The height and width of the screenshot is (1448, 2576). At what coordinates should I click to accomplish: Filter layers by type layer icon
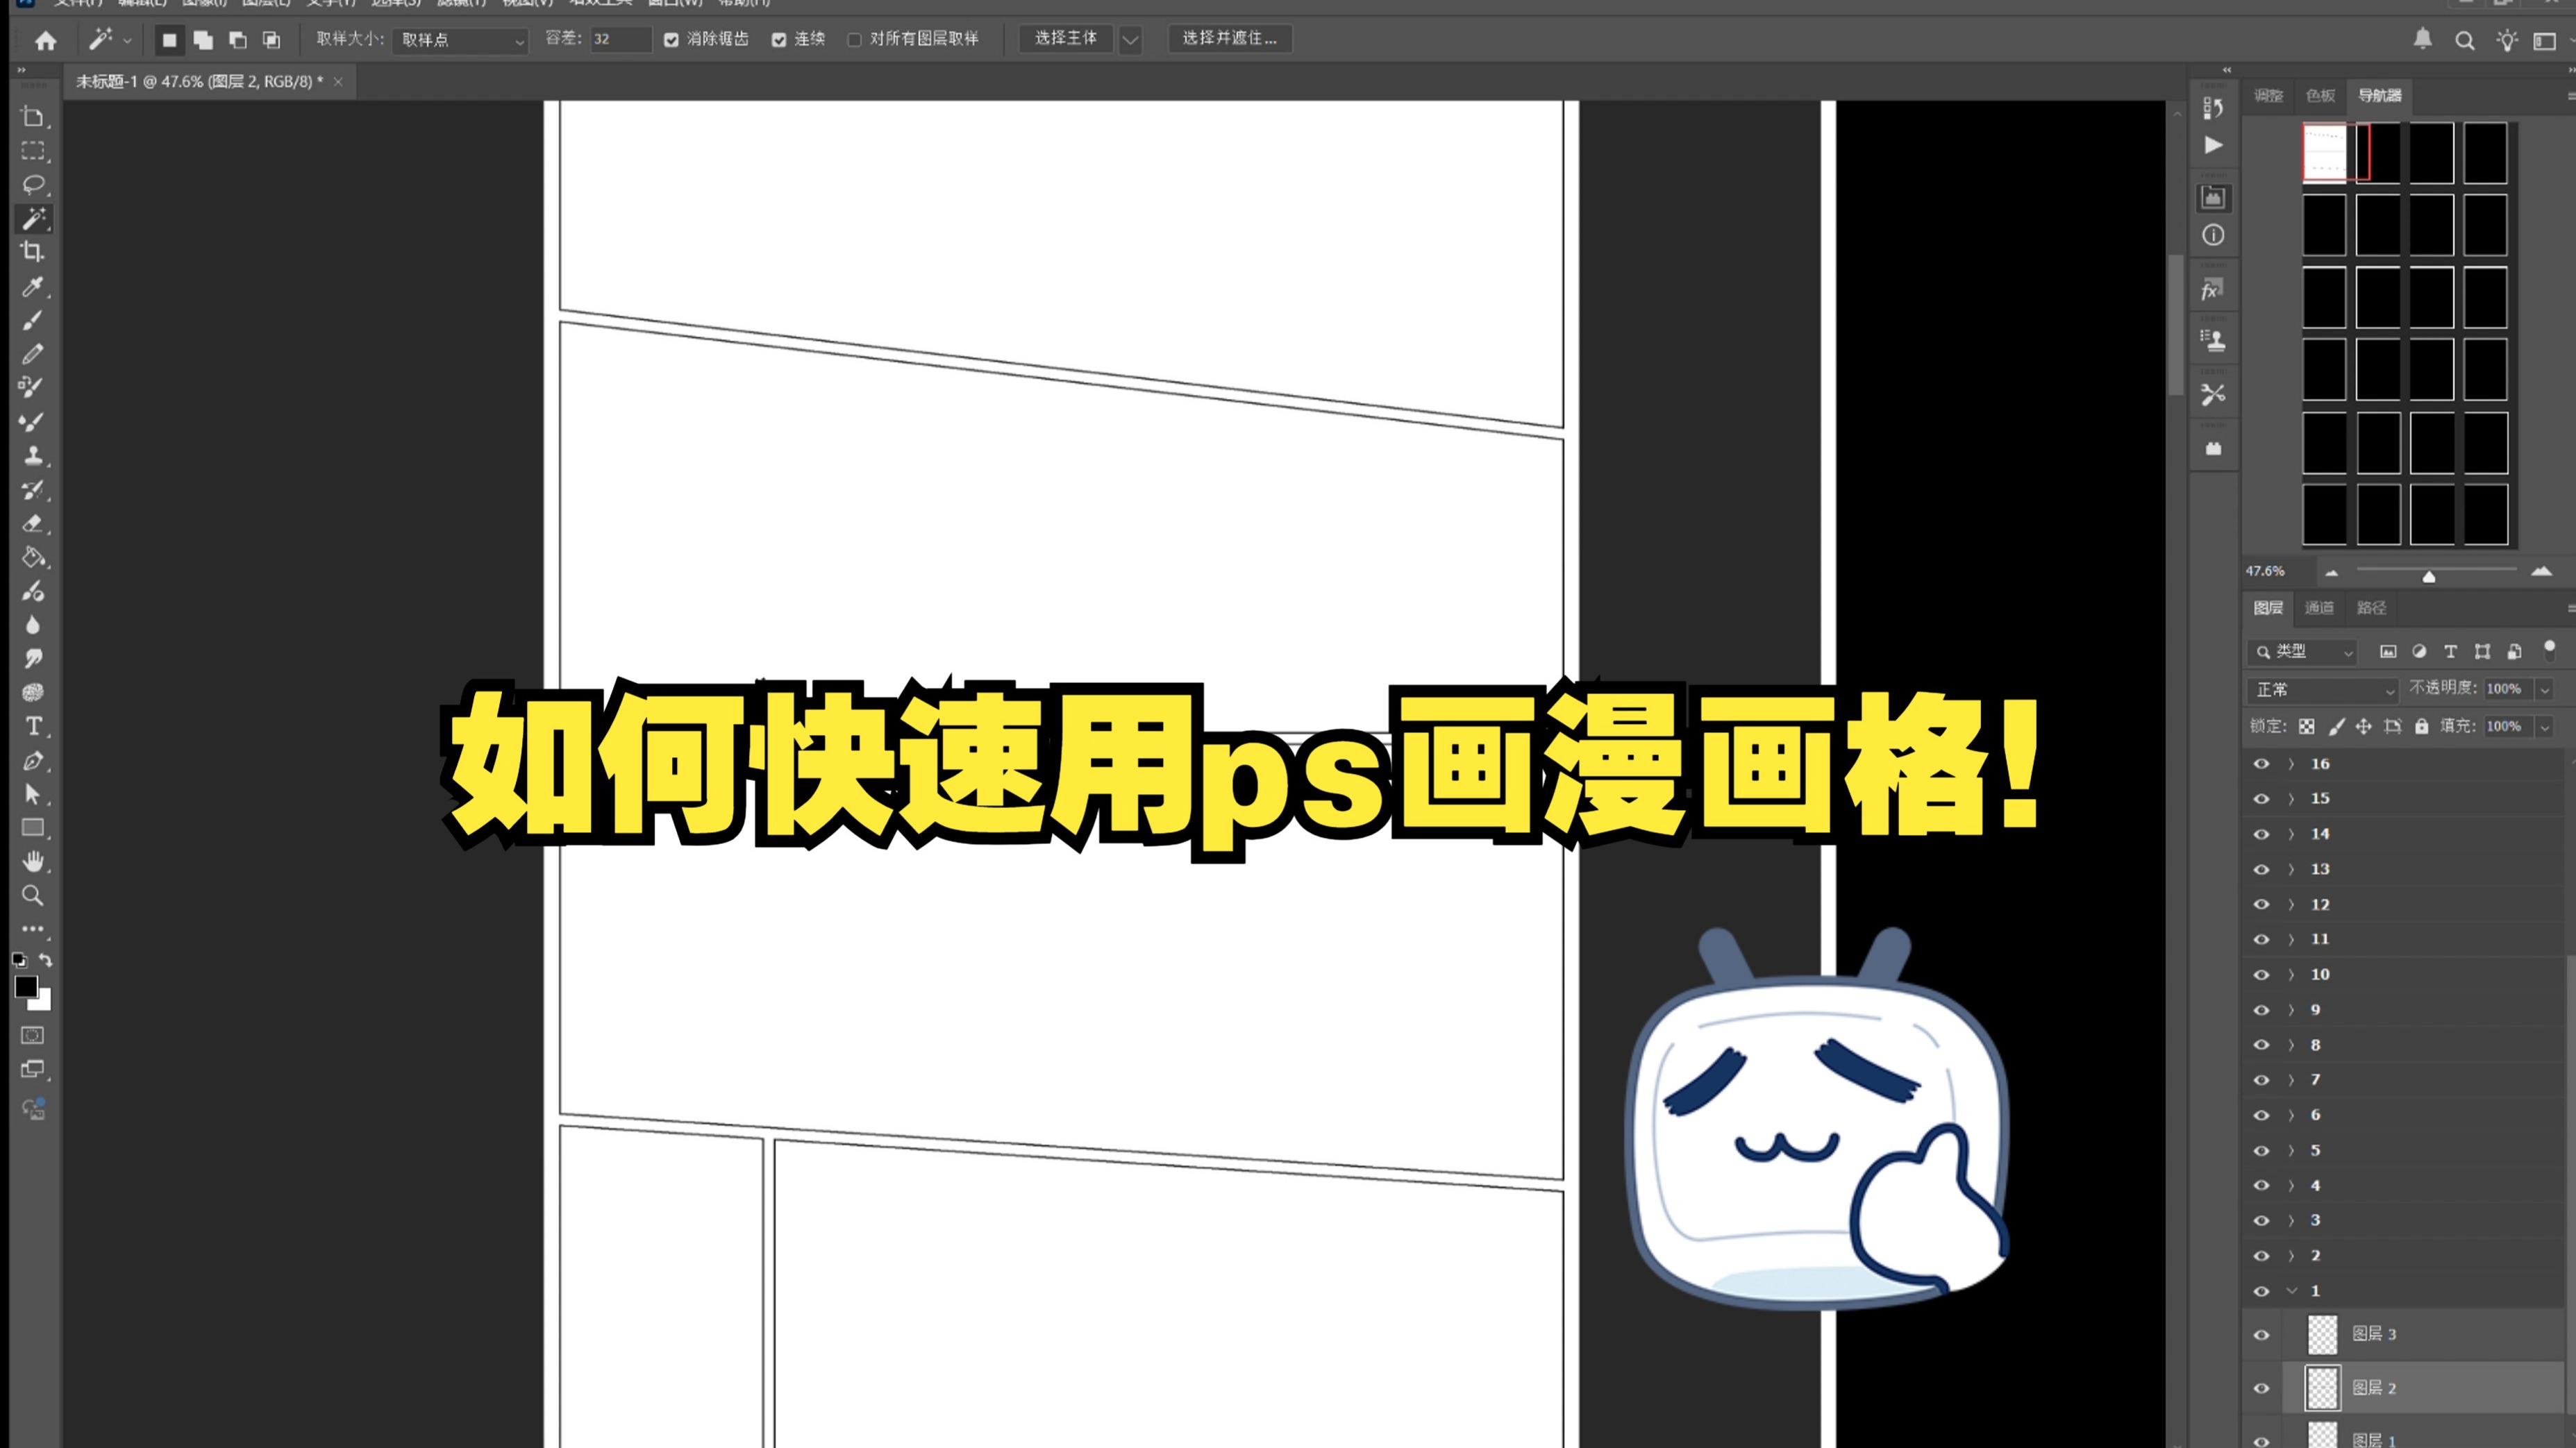(2450, 652)
